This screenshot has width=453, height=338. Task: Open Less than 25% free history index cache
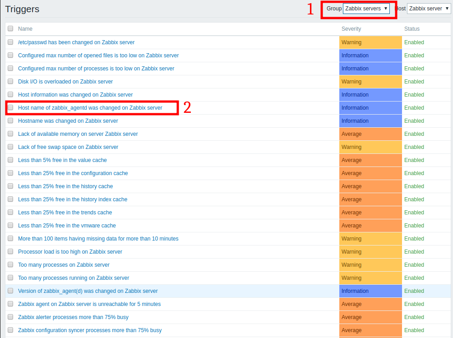click(x=73, y=199)
